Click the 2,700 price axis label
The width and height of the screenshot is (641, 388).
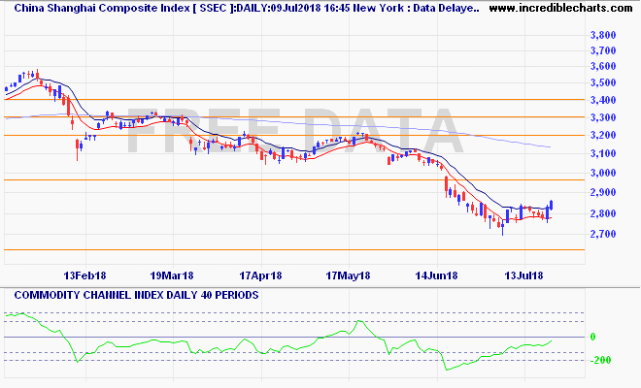click(x=603, y=235)
